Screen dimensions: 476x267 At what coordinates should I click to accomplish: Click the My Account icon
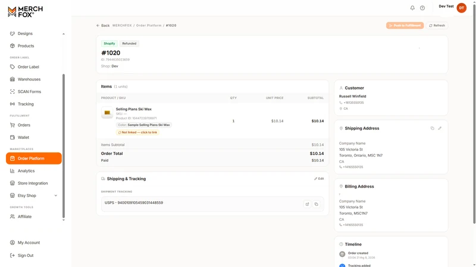[12, 243]
